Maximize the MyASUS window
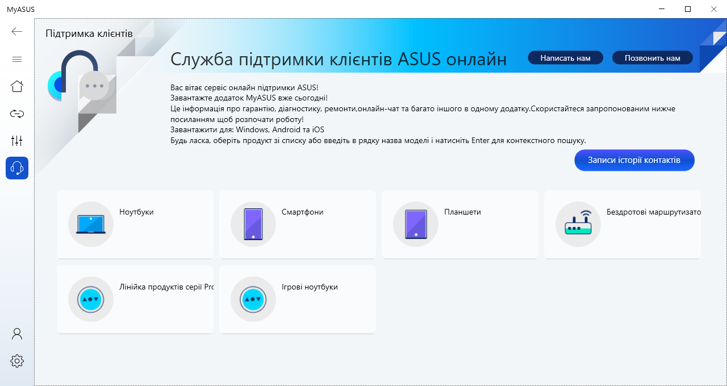Screen dimensions: 727x386 688,9
